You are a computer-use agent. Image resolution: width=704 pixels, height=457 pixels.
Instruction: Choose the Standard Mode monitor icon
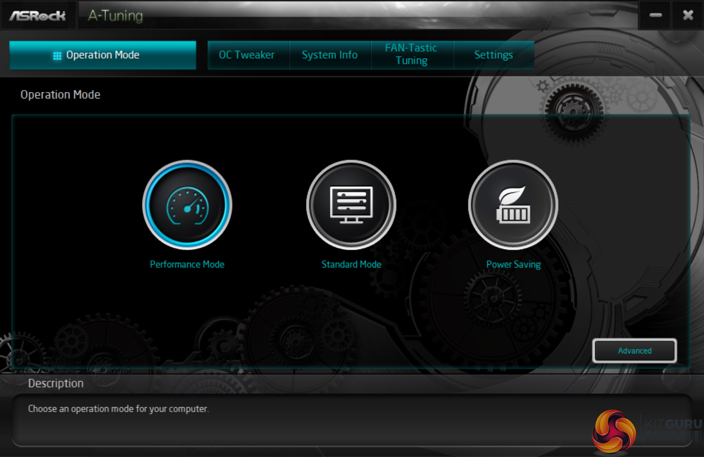pyautogui.click(x=351, y=205)
